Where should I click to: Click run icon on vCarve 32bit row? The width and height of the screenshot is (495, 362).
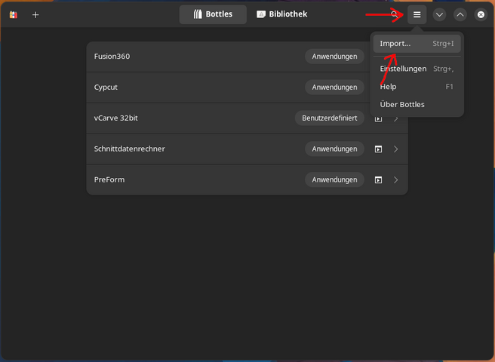pyautogui.click(x=379, y=118)
